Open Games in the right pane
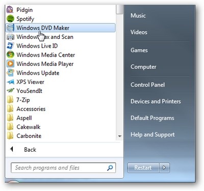 coord(139,50)
